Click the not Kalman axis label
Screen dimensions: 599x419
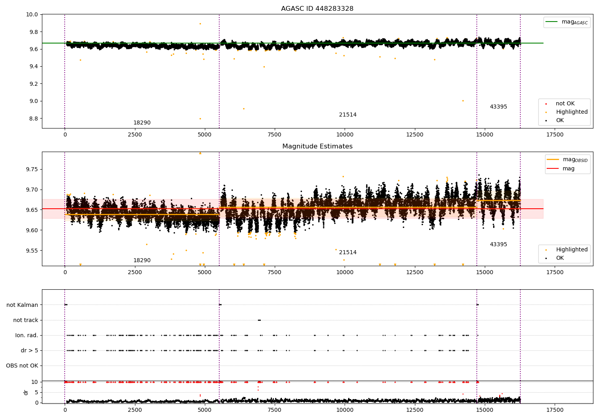22,305
